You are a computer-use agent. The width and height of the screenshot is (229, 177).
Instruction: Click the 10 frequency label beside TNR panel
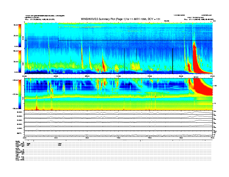(x=215, y=104)
